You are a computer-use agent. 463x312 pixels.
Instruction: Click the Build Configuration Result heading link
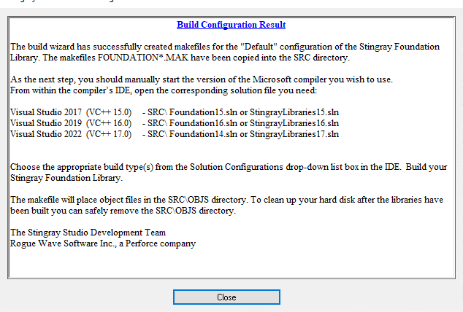click(x=231, y=26)
